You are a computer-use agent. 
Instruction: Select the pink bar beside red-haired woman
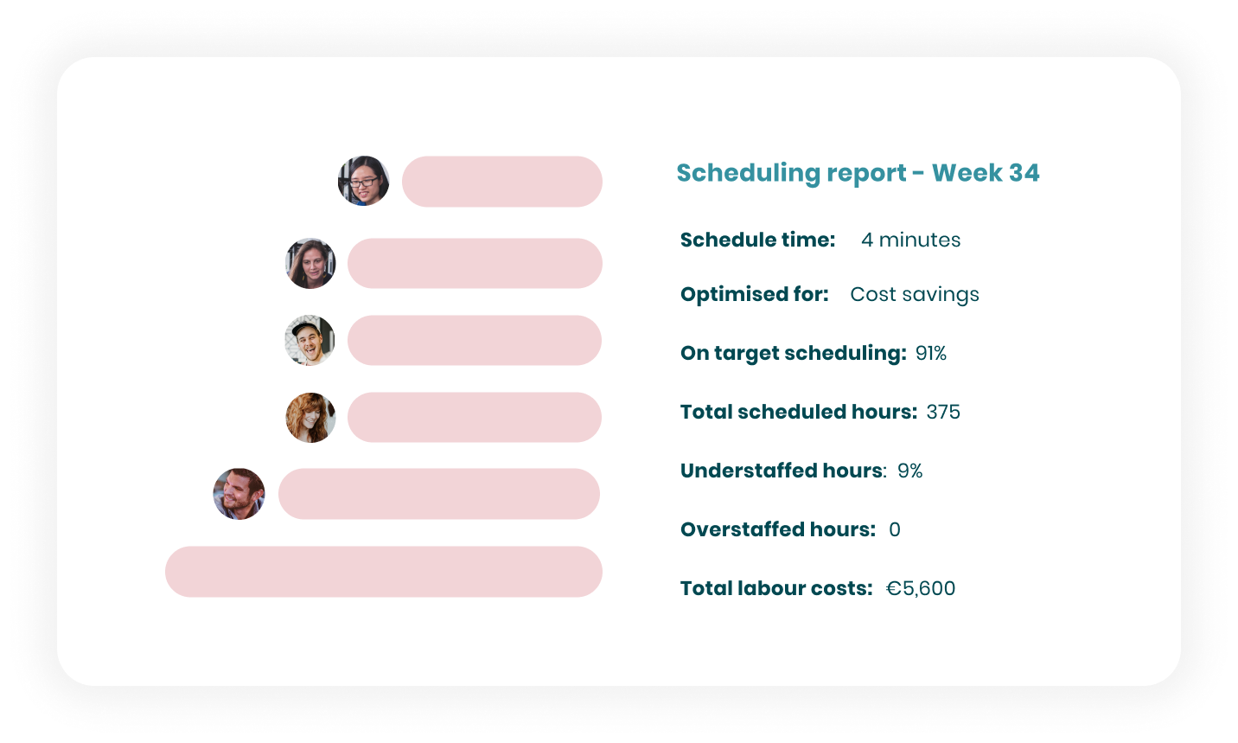tap(475, 418)
